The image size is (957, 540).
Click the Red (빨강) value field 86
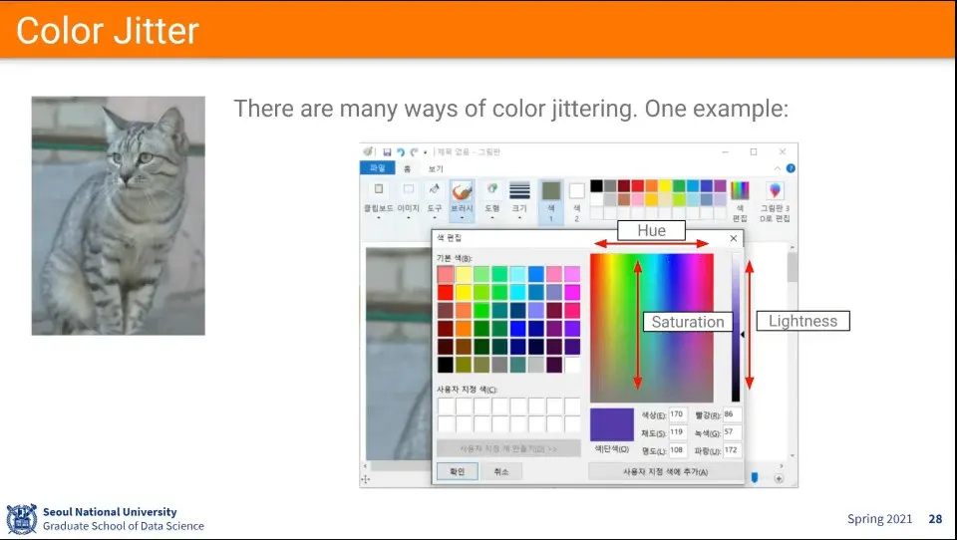733,414
